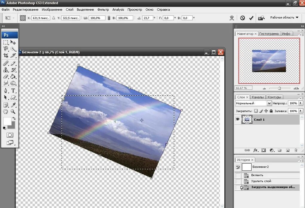Select the Paint Bucket tool
The width and height of the screenshot is (305, 208).
13,77
